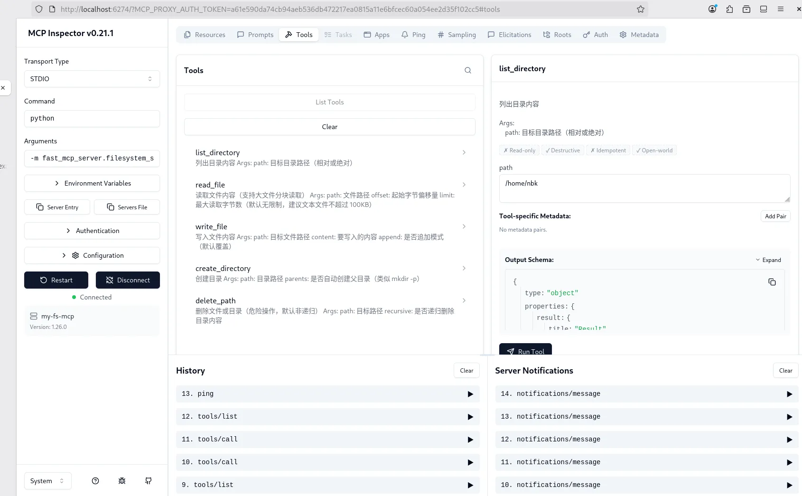The height and width of the screenshot is (496, 802).
Task: Open the GitHub icon in sidebar footer
Action: pyautogui.click(x=149, y=481)
